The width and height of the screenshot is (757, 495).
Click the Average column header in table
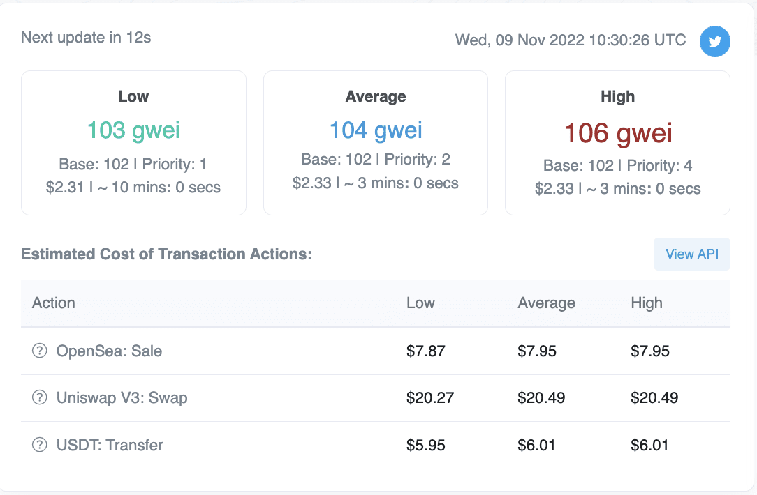(546, 303)
